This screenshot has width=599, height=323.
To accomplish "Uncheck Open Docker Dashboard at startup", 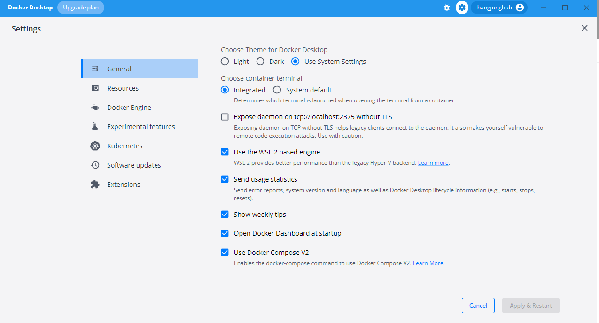I will click(x=225, y=233).
